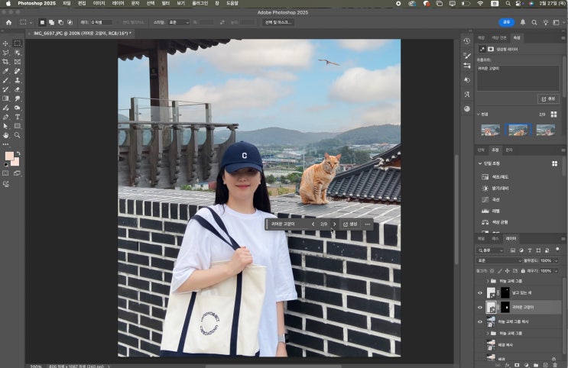This screenshot has width=568, height=368.
Task: Click the 선택 및 마스크 button
Action: point(278,22)
